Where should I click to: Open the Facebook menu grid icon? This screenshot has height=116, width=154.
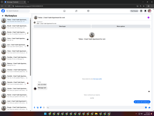(141, 11)
